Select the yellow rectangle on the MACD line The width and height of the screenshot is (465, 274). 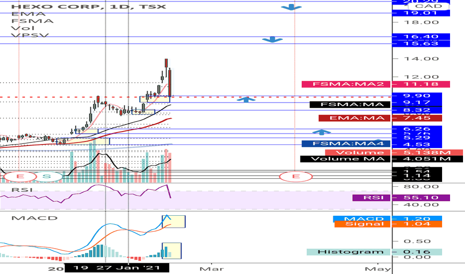coord(174,222)
